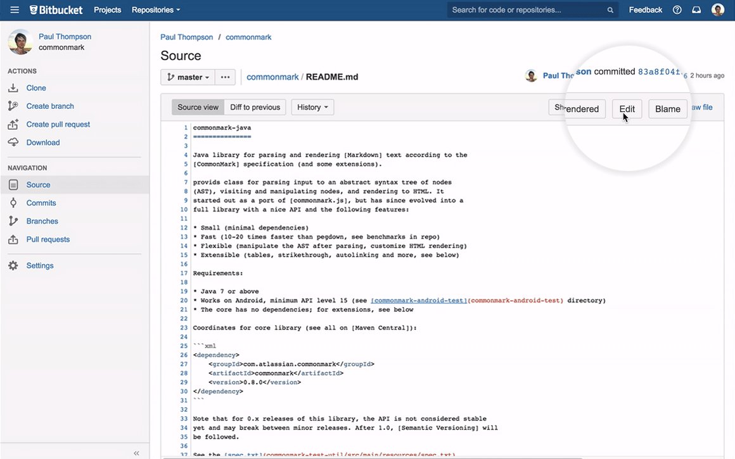Click the Edit button
This screenshot has width=735, height=459.
[627, 109]
